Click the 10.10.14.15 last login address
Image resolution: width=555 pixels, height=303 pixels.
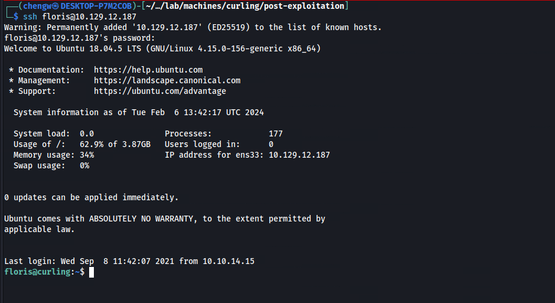tap(228, 261)
